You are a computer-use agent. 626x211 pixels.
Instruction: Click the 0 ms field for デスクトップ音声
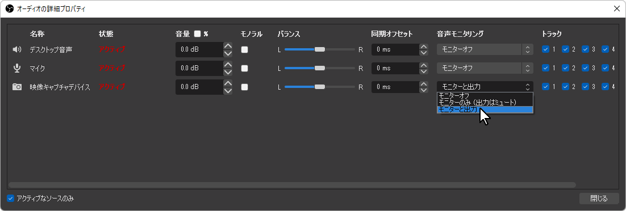(395, 49)
